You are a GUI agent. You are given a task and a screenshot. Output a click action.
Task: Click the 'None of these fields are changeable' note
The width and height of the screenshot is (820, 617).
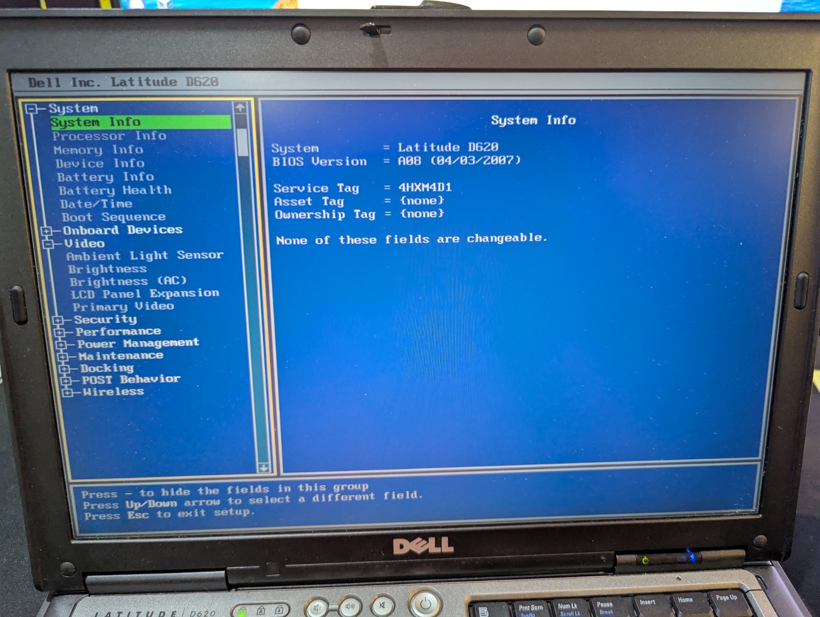point(412,239)
